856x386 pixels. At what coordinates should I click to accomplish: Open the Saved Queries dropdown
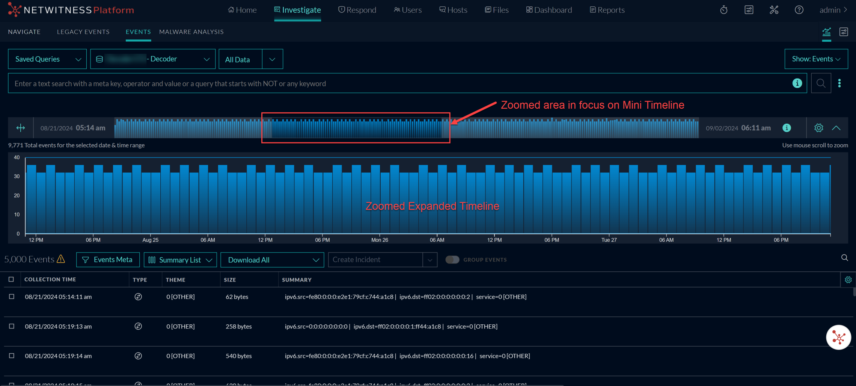47,59
